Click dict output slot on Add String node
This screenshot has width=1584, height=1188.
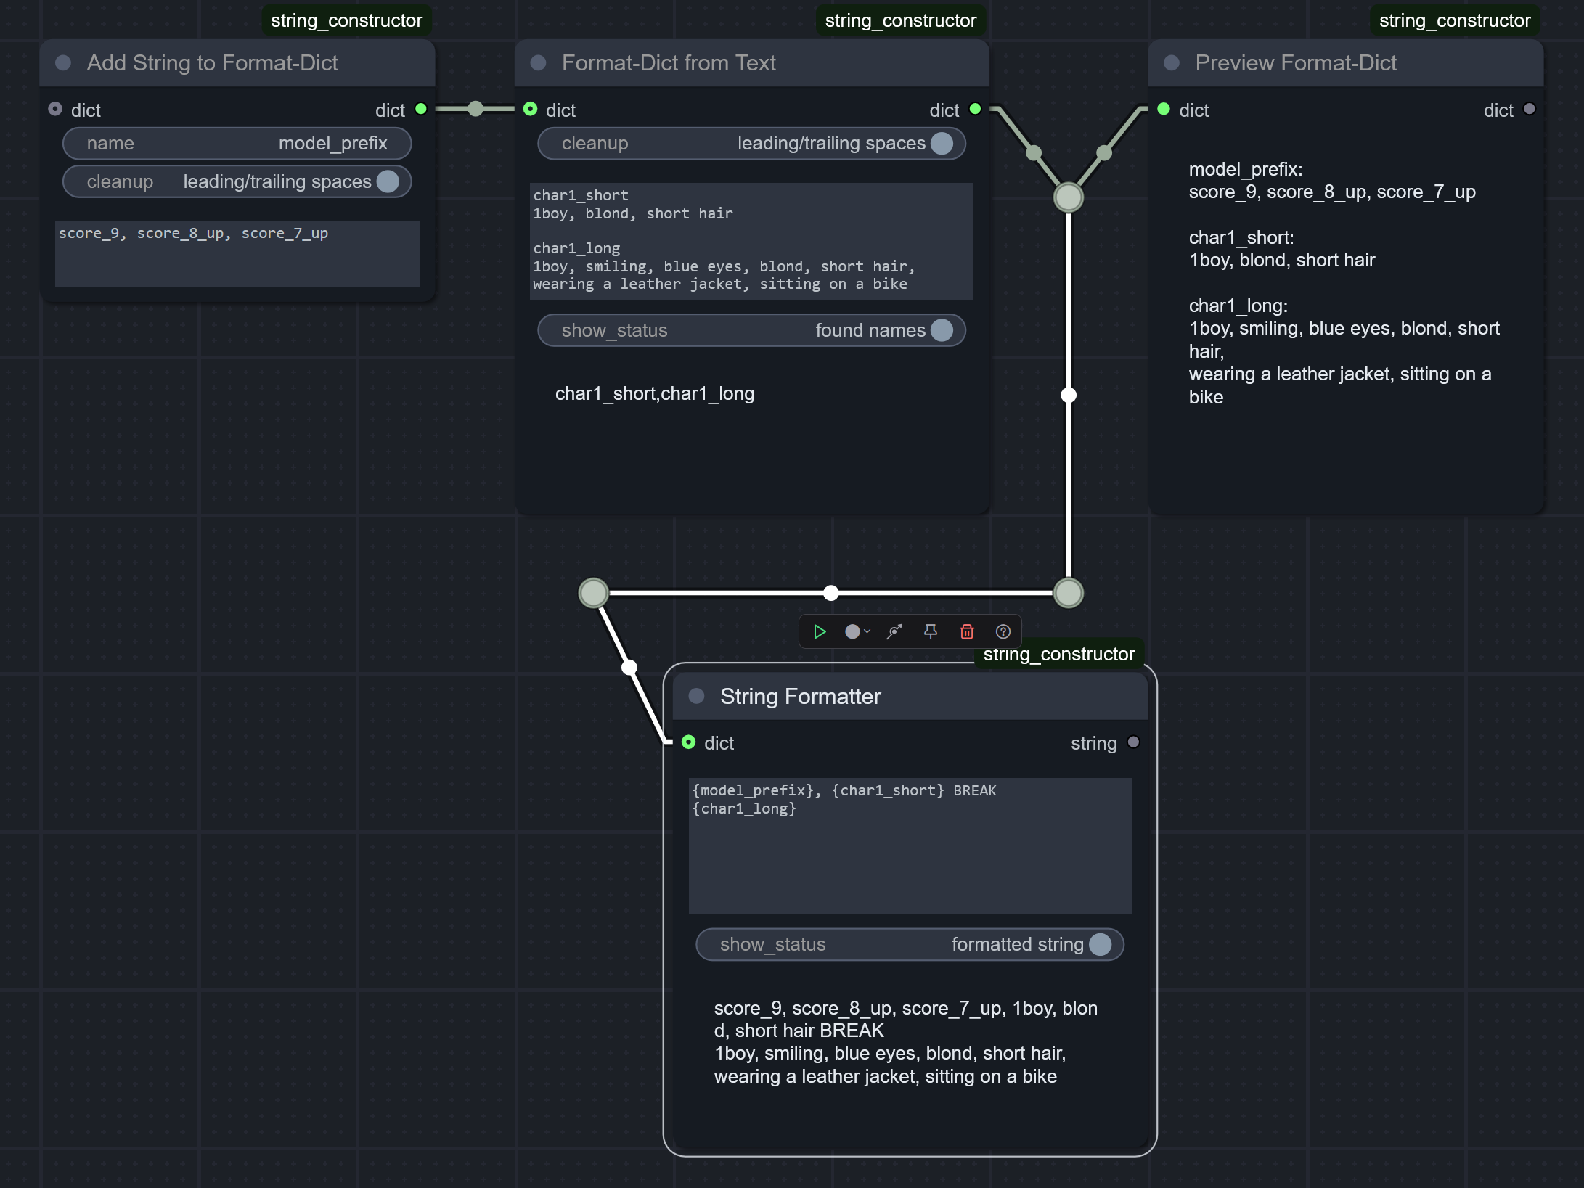point(421,110)
